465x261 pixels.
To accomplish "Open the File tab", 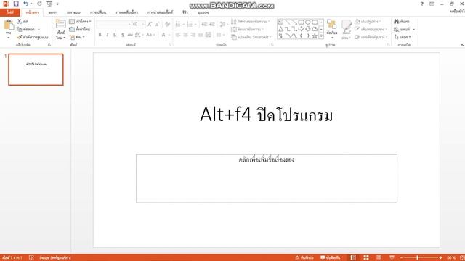I will [x=10, y=12].
